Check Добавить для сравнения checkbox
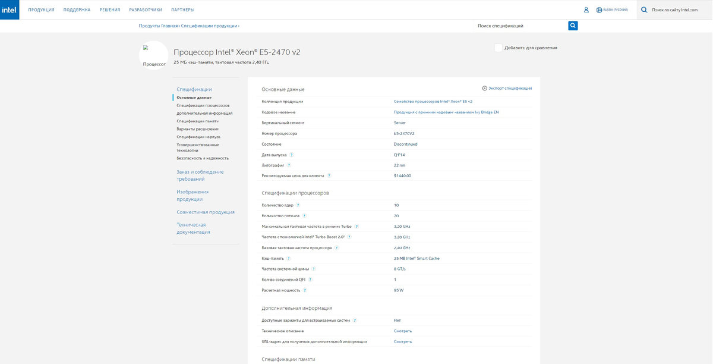The width and height of the screenshot is (713, 364). click(x=498, y=48)
